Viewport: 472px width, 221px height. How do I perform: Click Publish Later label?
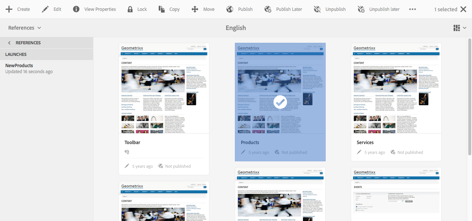point(289,9)
